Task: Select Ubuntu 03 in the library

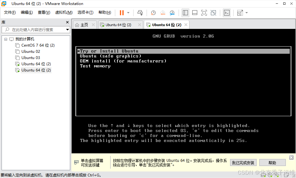Action: pos(31,58)
